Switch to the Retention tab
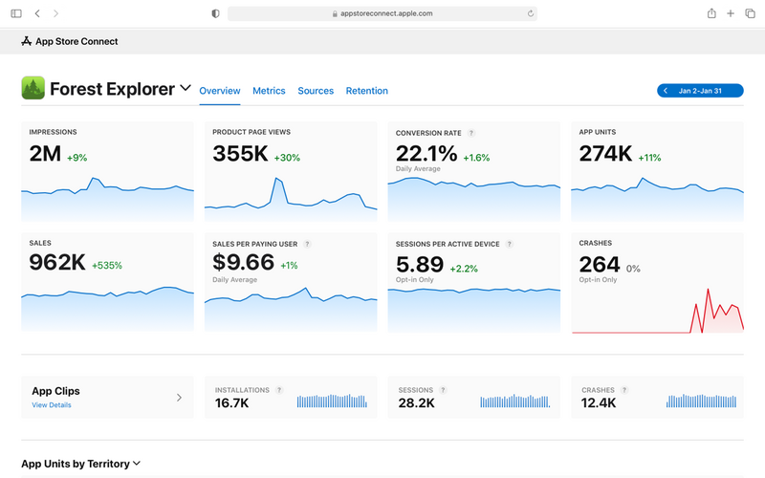The image size is (765, 478). (367, 91)
